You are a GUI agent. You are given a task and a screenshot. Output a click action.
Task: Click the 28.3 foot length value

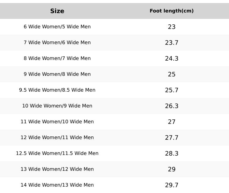172,153
